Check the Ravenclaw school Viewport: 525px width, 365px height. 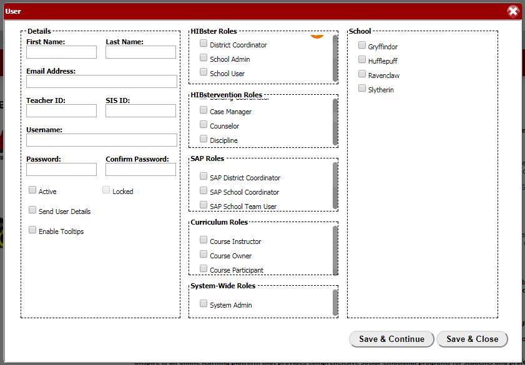(x=361, y=74)
